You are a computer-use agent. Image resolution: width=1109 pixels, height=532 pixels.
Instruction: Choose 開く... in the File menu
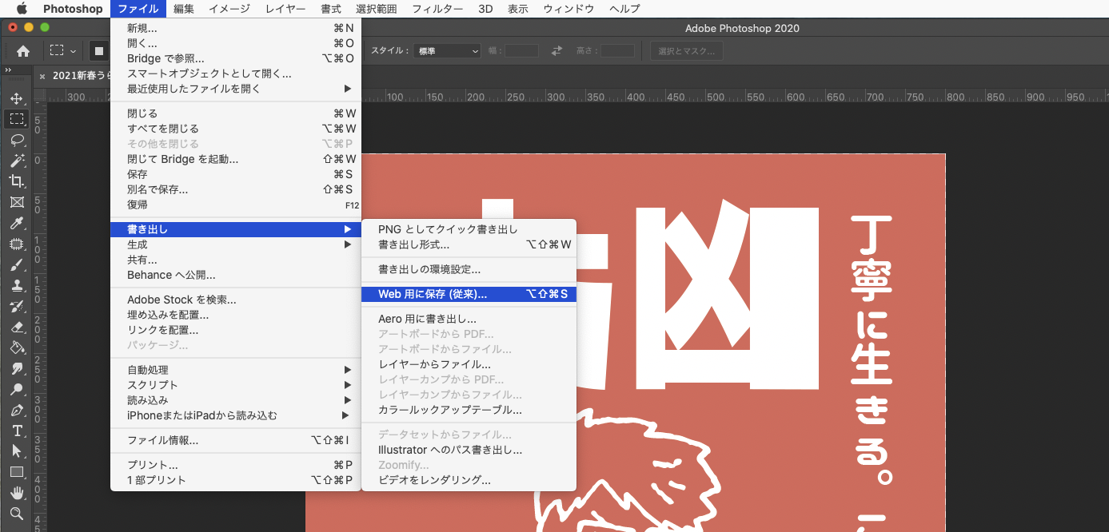(236, 43)
